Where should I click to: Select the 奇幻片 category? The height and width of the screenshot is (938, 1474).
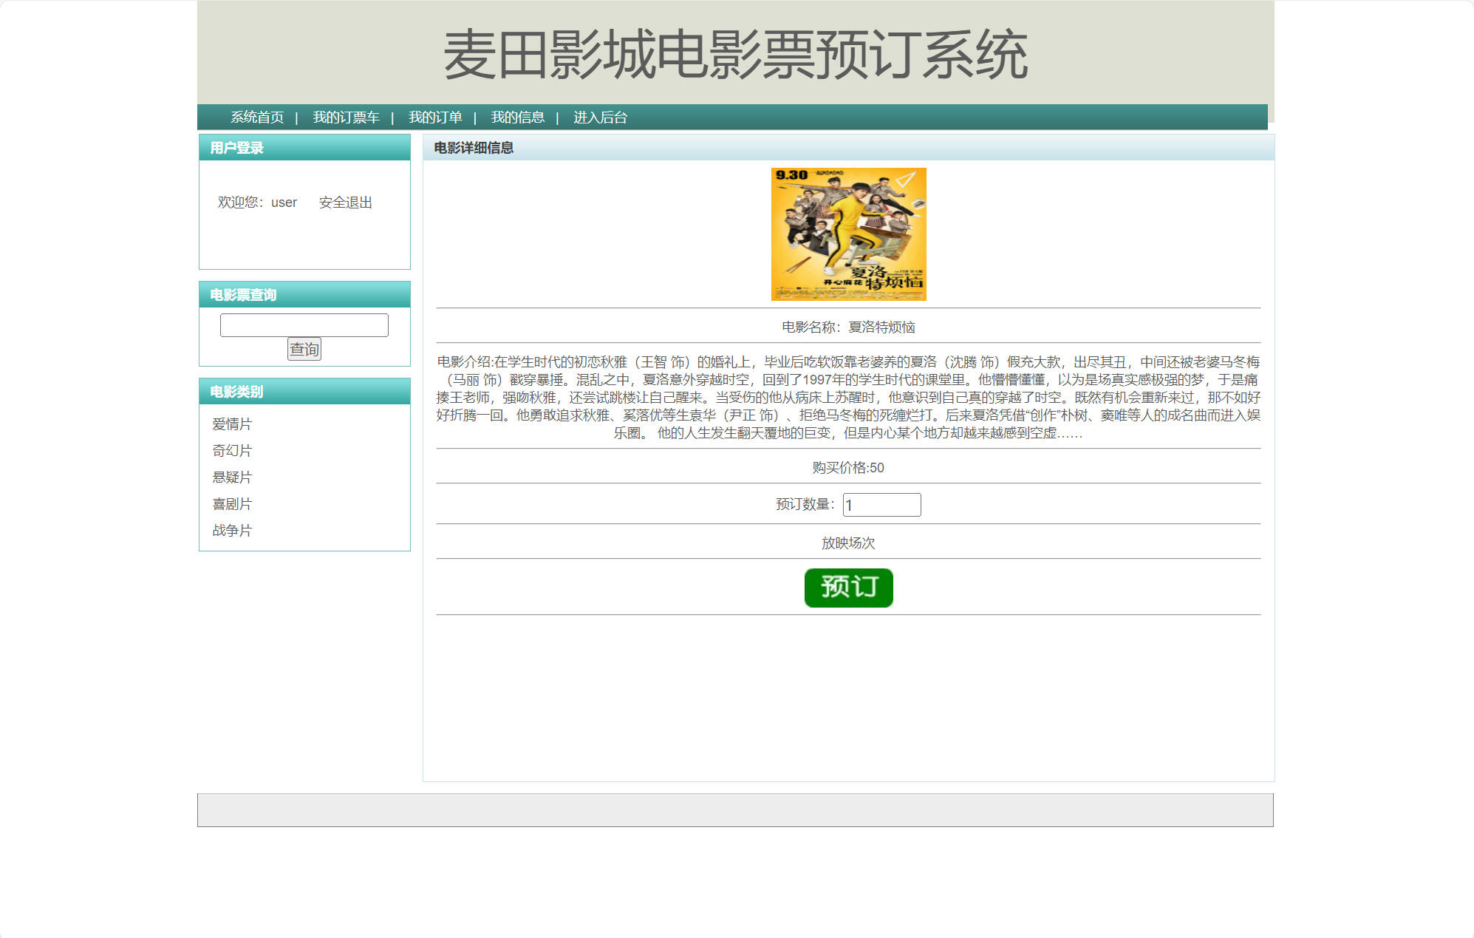[231, 450]
